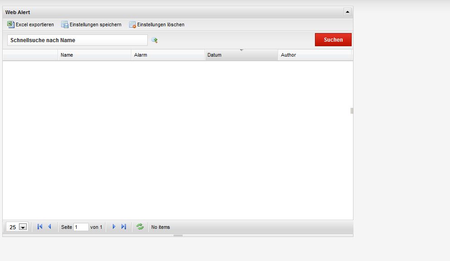Sort the grid by Datum column
The height and width of the screenshot is (261, 450).
[242, 55]
